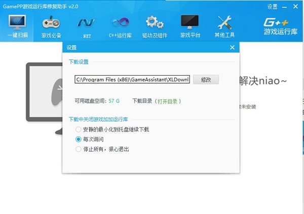
Task: Click the GamePP游戏运行库修复助手 v2.0 title
Action: tap(41, 7)
